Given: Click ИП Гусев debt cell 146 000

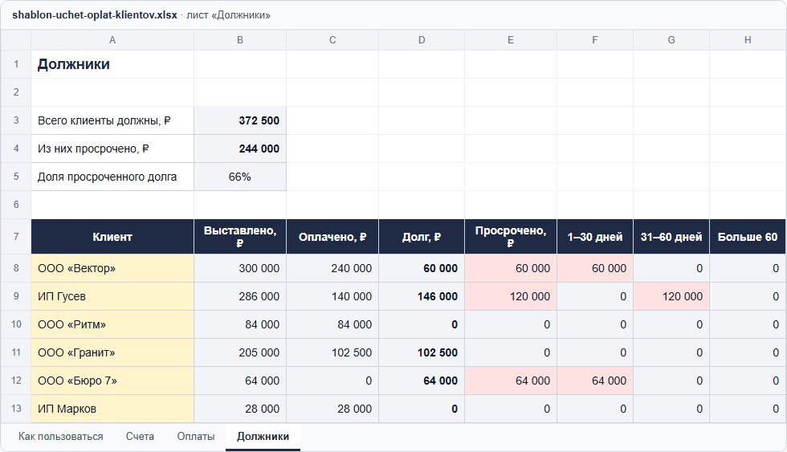Looking at the screenshot, I should tap(422, 296).
